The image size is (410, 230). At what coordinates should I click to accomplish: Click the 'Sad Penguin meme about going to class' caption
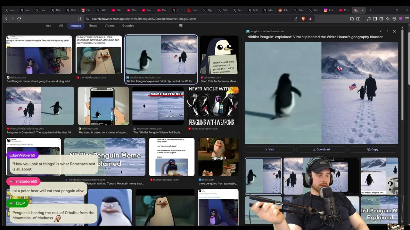(39, 81)
